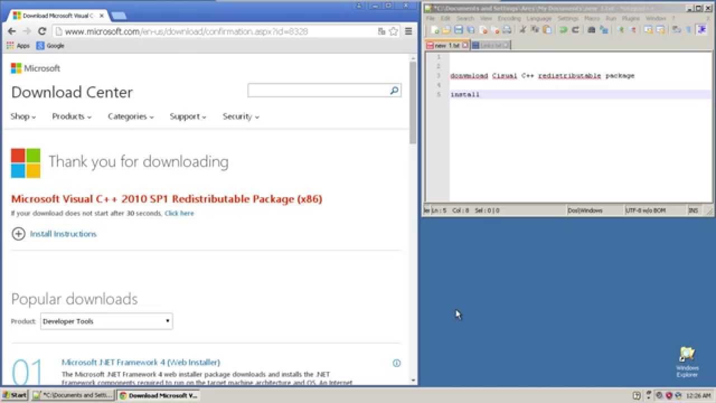716x403 pixels.
Task: Select Windows Explorer desktop icon
Action: tap(687, 362)
